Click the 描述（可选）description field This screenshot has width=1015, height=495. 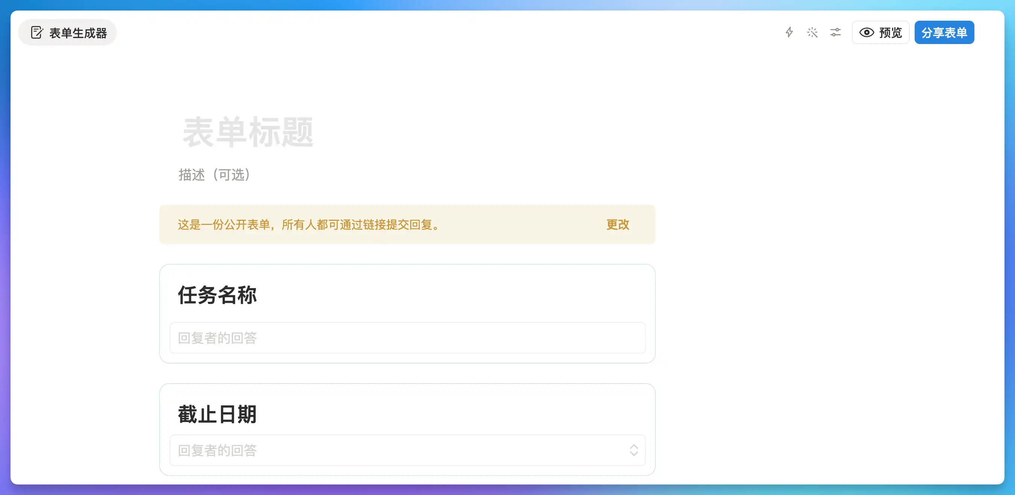coord(215,175)
